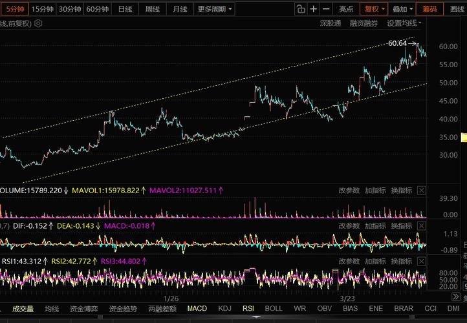Toggle the 亮点 highlights button
Screen dimensions: 467x323
coord(347,9)
